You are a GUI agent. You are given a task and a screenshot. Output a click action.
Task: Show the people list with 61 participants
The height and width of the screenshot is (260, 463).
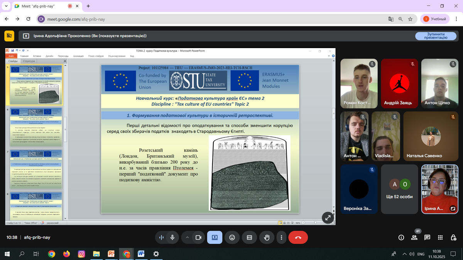tap(414, 238)
